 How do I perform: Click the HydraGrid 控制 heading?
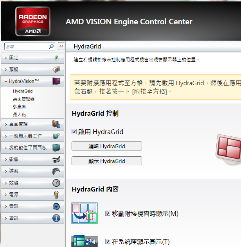[95, 113]
